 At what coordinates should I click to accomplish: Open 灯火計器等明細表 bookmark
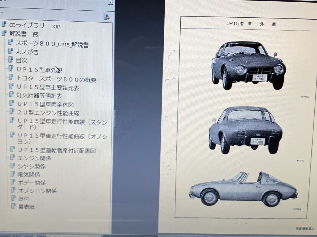coord(39,96)
